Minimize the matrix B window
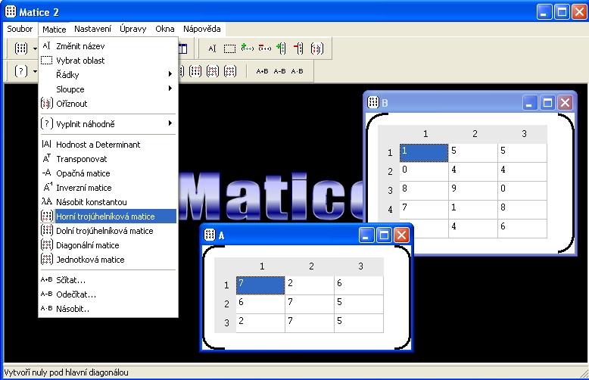The image size is (589, 380). point(530,102)
